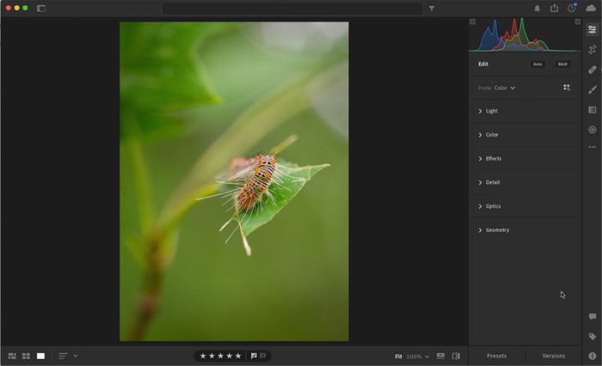Open the 100% zoom level dropdown
This screenshot has height=366, width=602.
(x=418, y=357)
